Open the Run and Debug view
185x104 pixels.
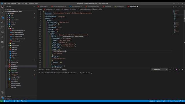pyautogui.click(x=2, y=22)
